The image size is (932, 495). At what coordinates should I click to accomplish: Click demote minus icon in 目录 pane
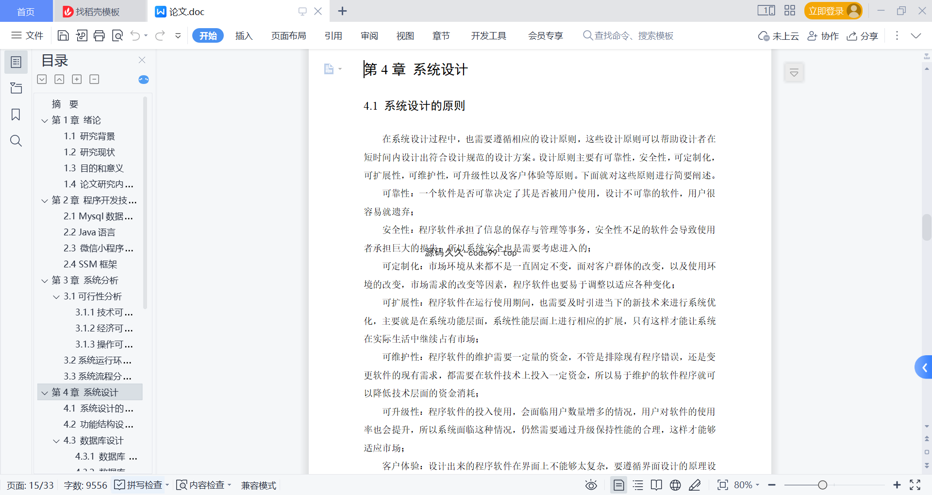pyautogui.click(x=94, y=79)
